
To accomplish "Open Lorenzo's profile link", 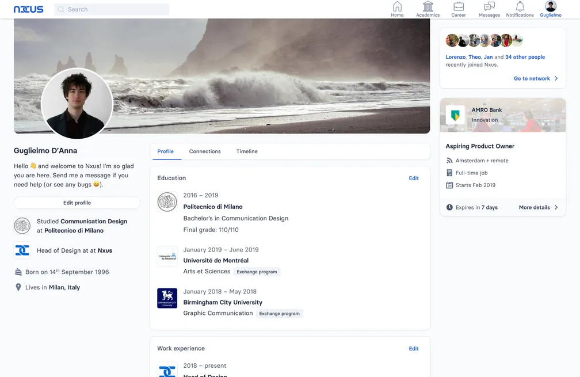I will [x=455, y=57].
